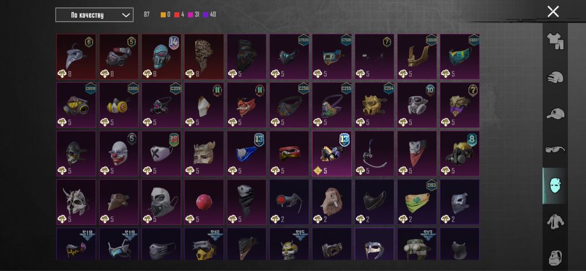586x271 pixels.
Task: Choose the clown mask item
Action: pos(118,154)
